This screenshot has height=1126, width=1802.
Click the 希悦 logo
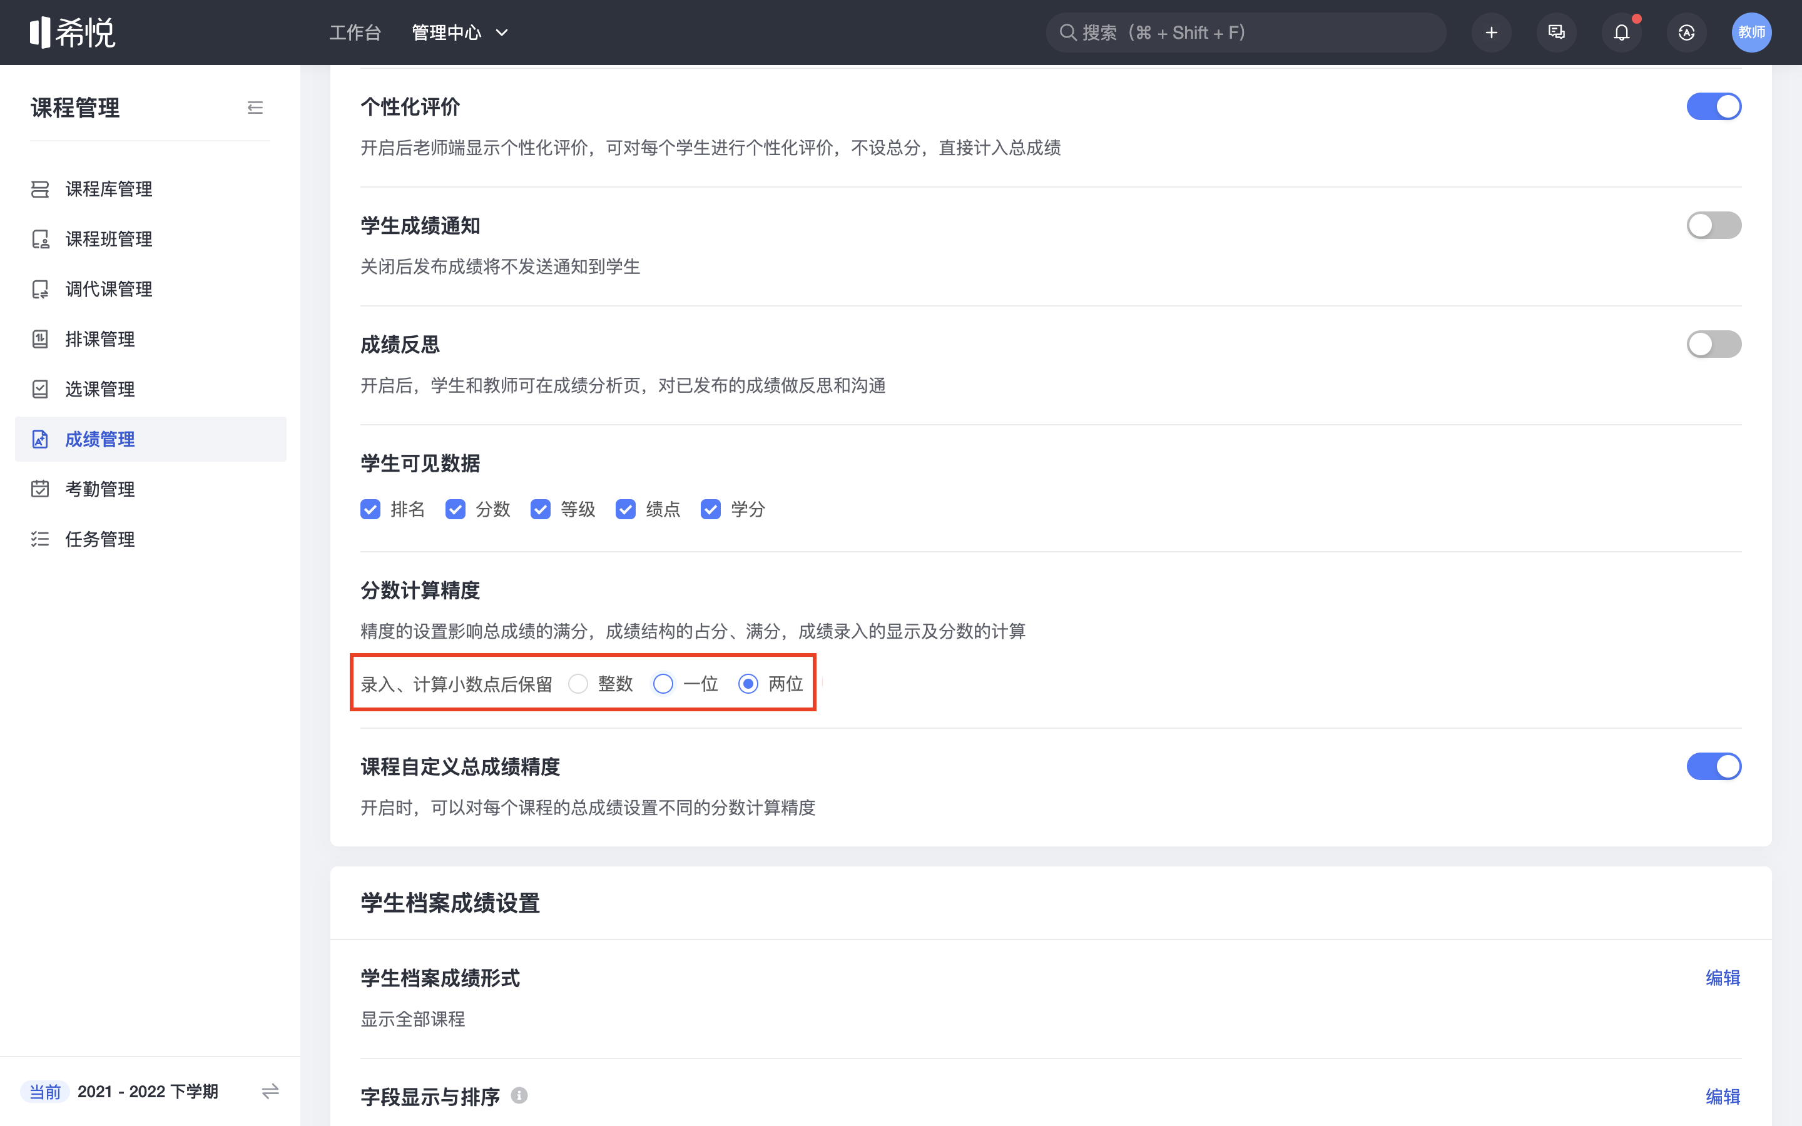pos(72,32)
